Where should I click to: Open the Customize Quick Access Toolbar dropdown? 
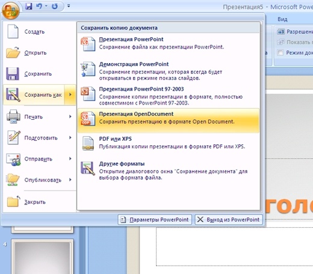coord(69,6)
